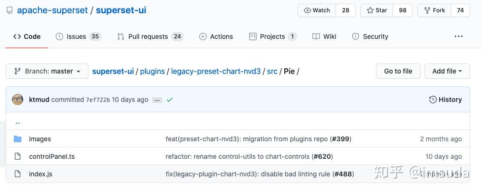The height and width of the screenshot is (192, 482).
Task: Expand the commit message ellipsis button
Action: tap(157, 100)
